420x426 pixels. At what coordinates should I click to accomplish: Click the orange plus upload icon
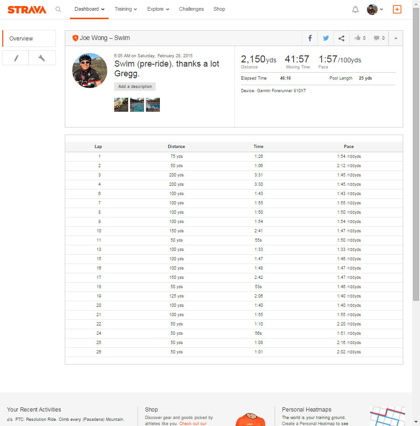[x=397, y=9]
